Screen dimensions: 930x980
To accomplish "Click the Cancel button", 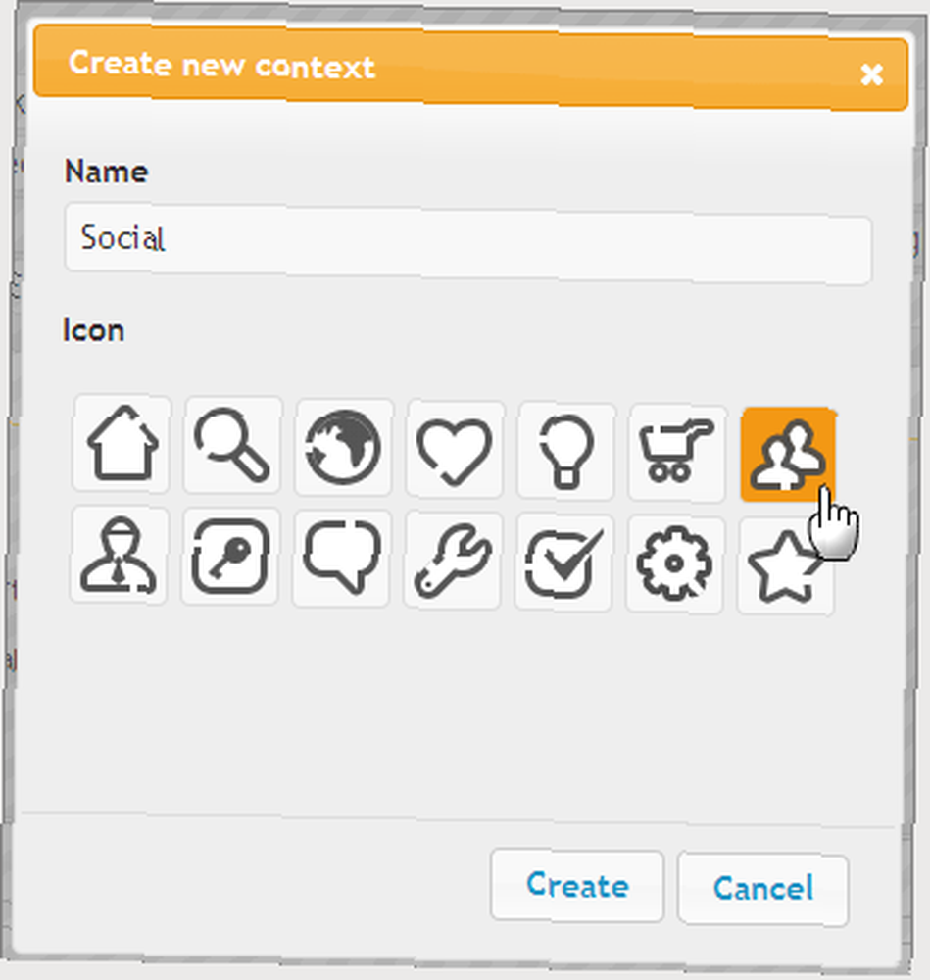I will pyautogui.click(x=763, y=888).
